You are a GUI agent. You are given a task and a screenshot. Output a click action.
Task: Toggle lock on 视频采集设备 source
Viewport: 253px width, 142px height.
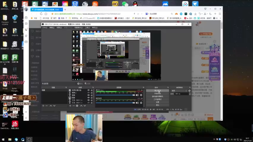click(x=91, y=90)
